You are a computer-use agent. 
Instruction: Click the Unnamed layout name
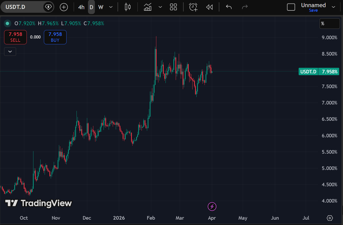click(313, 5)
